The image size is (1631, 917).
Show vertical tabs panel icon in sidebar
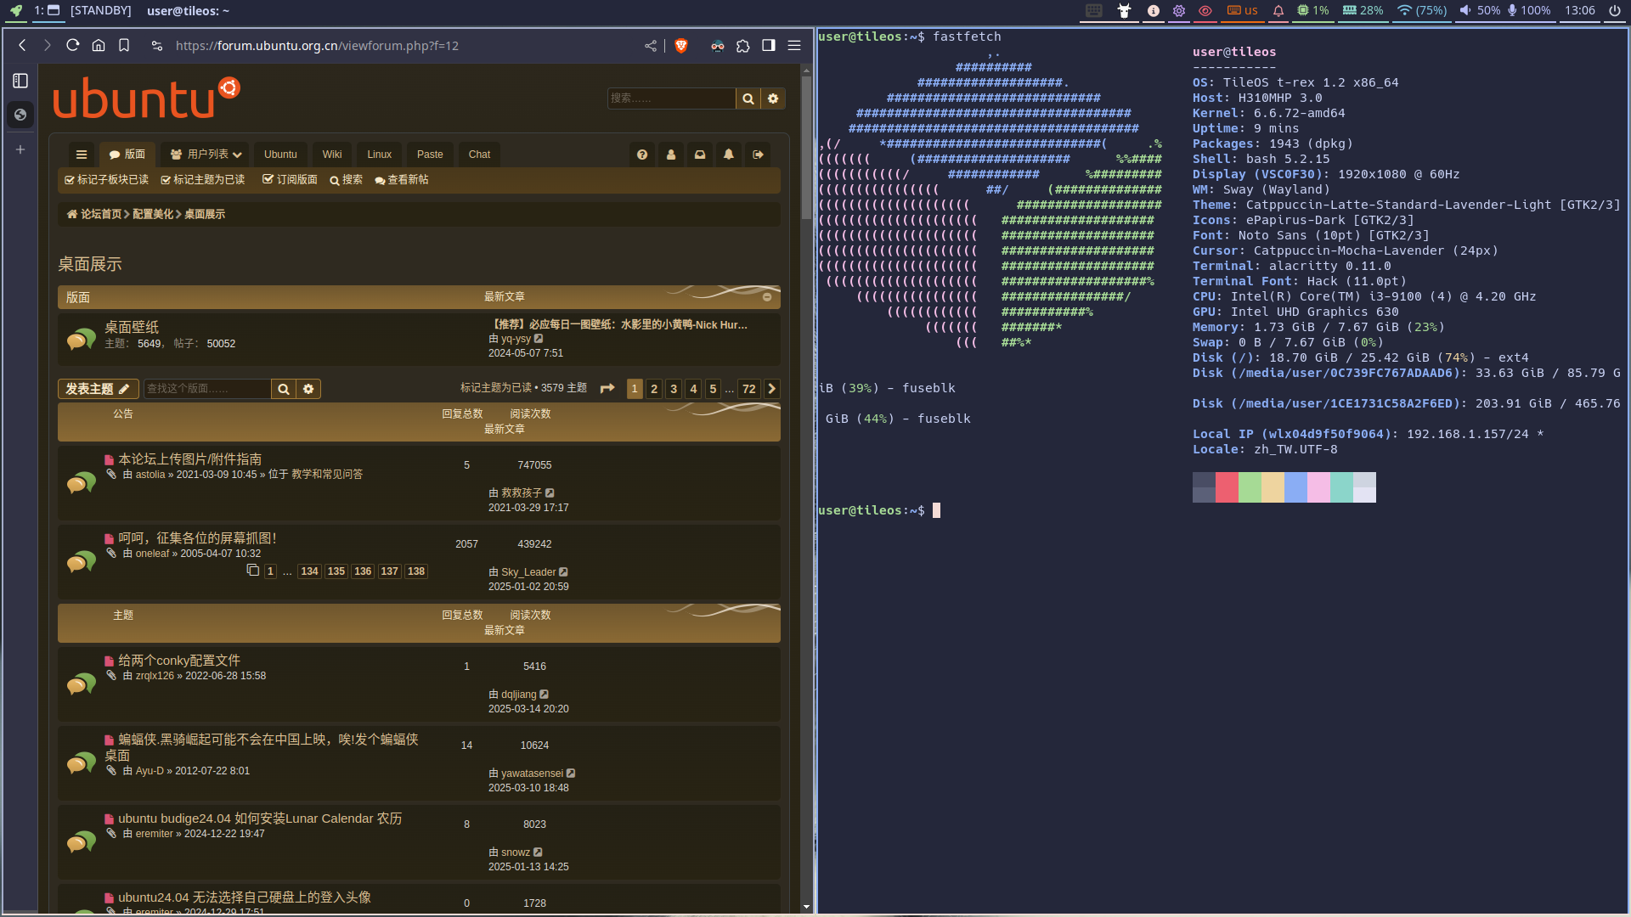coord(20,81)
